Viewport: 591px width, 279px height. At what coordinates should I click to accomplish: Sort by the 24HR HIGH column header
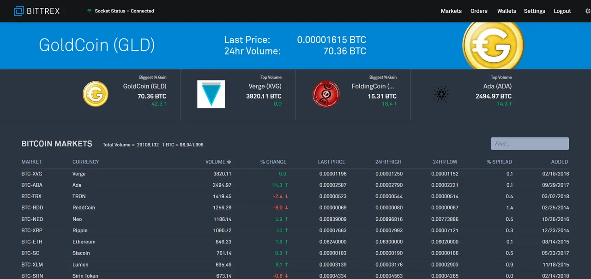click(x=388, y=162)
